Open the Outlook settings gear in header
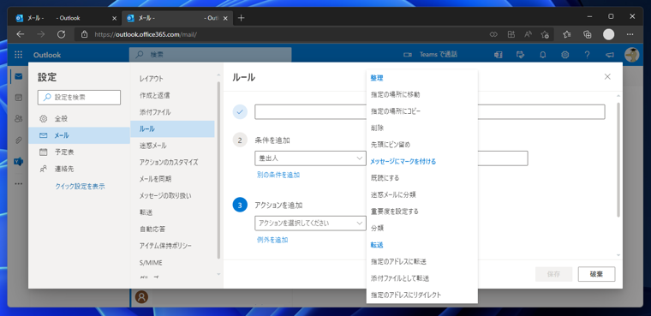The image size is (651, 316). click(564, 55)
